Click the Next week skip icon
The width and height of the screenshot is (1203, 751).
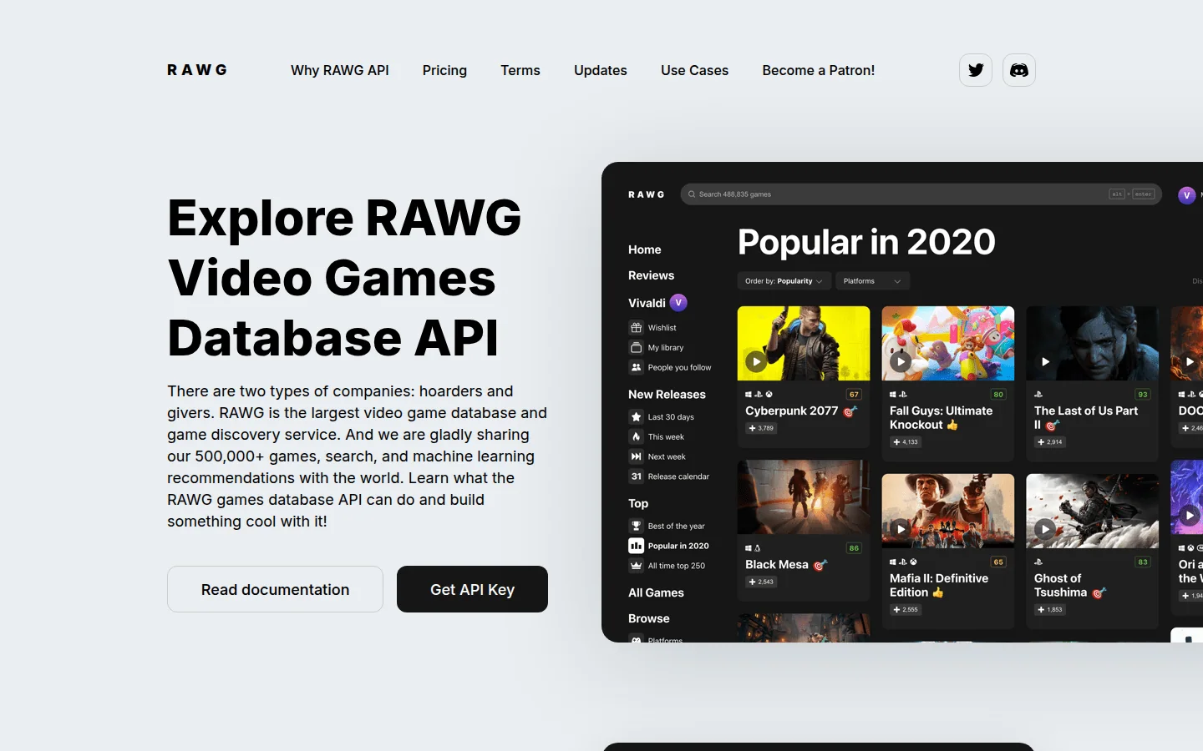point(636,456)
